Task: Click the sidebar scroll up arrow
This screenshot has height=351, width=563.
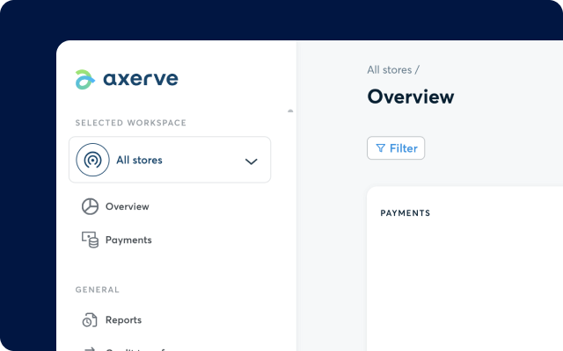Action: click(290, 111)
